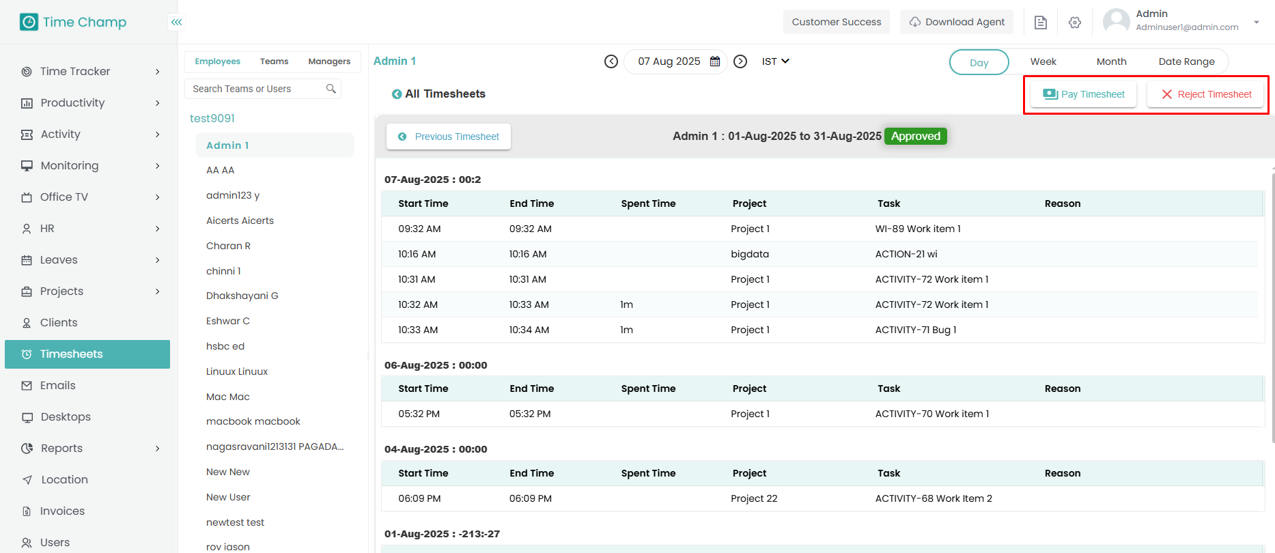Select macbook macbook in employee list
The width and height of the screenshot is (1275, 553).
(x=253, y=421)
